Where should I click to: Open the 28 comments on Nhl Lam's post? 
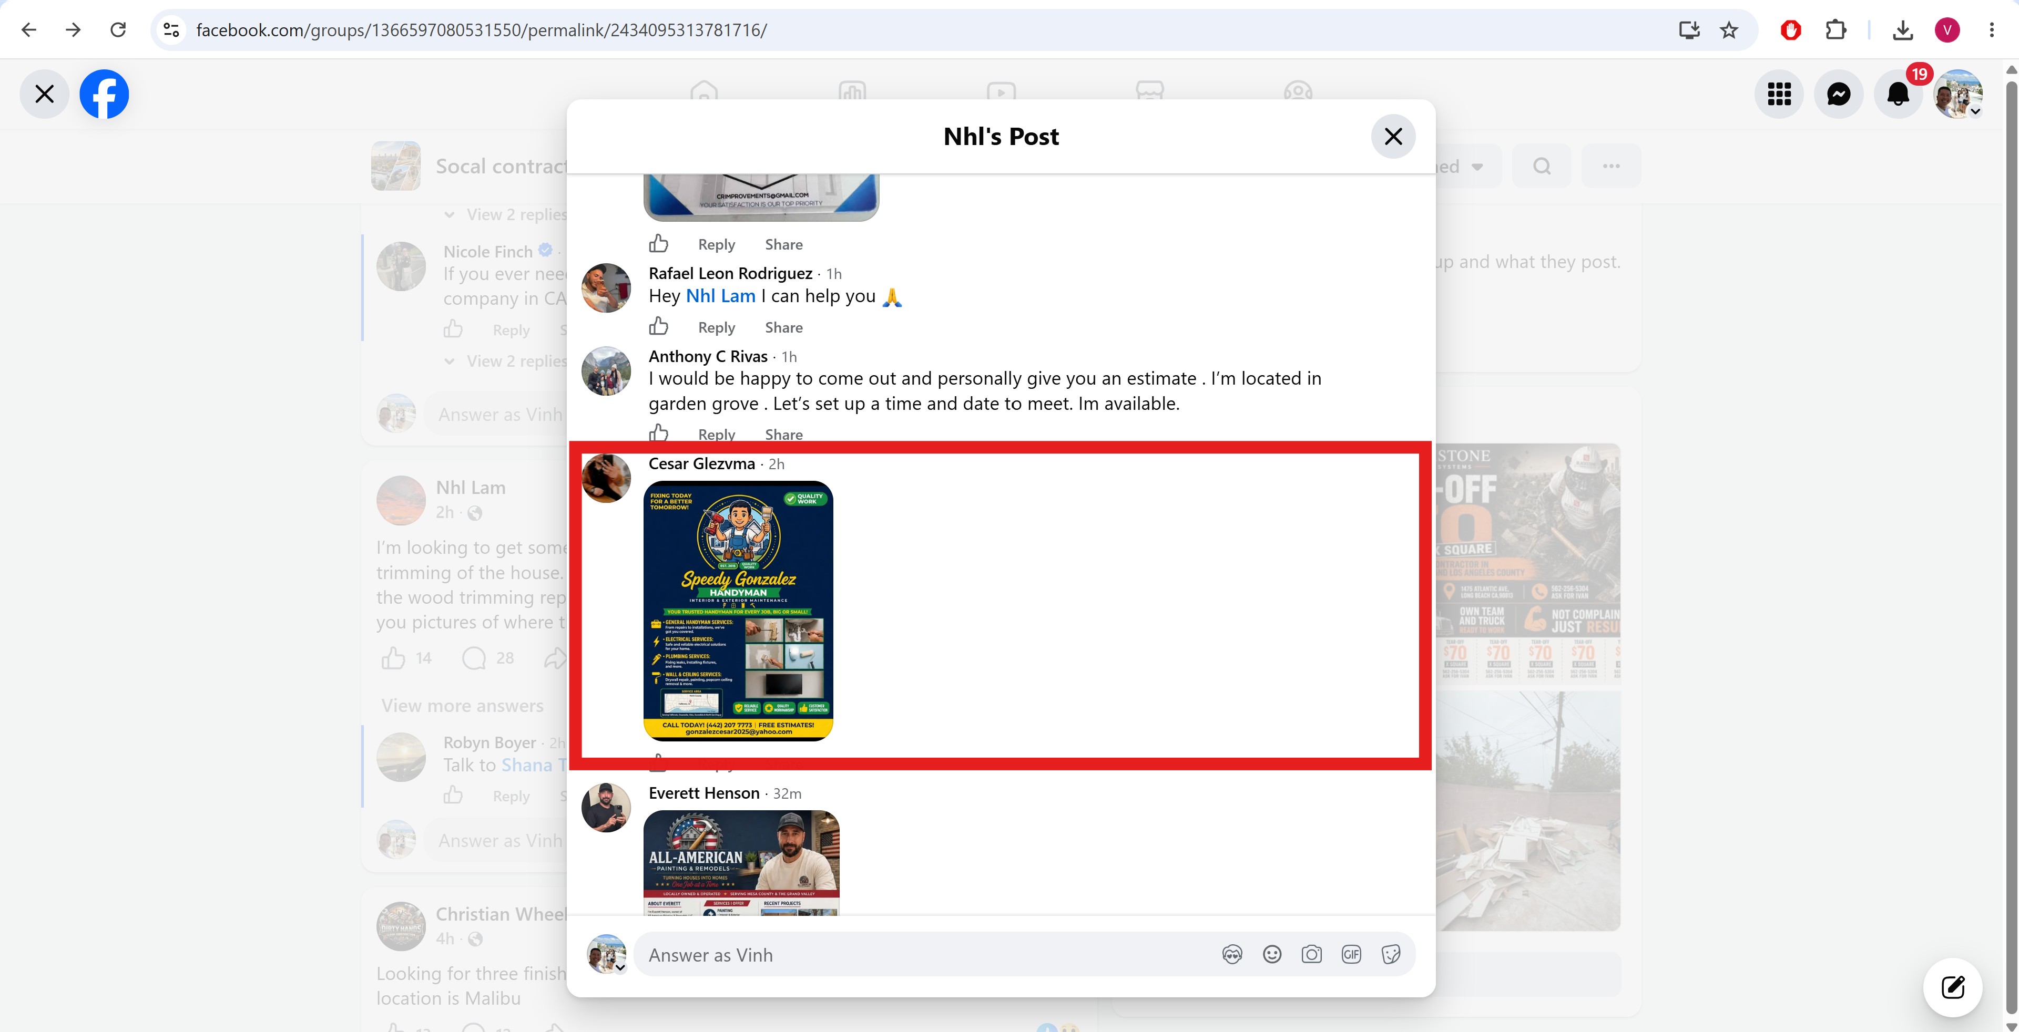pos(488,658)
